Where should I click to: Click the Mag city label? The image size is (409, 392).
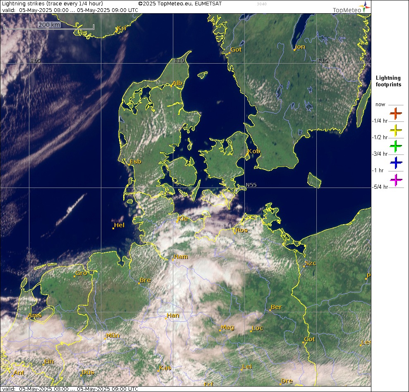227,328
